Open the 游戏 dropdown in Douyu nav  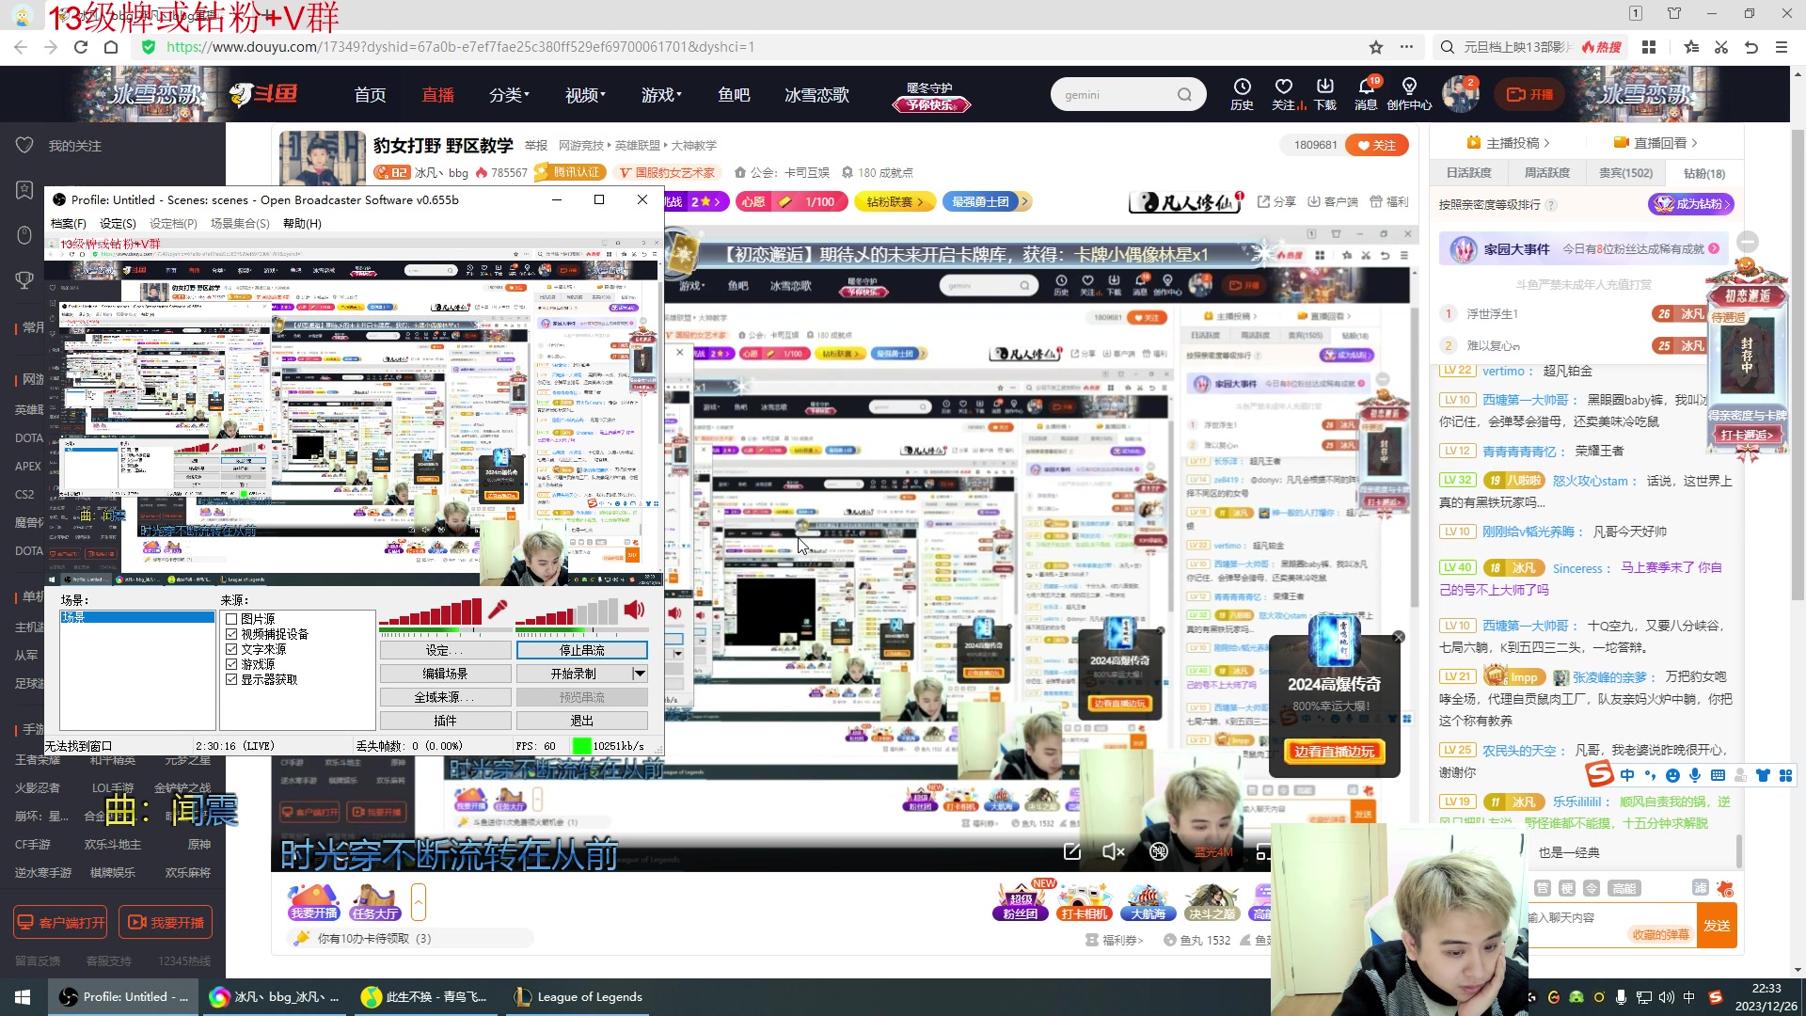[x=661, y=94]
